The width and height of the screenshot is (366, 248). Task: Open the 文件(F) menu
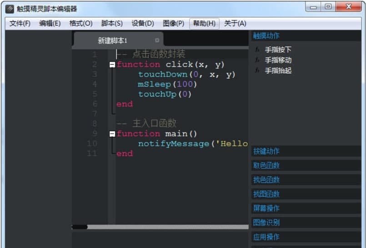20,24
